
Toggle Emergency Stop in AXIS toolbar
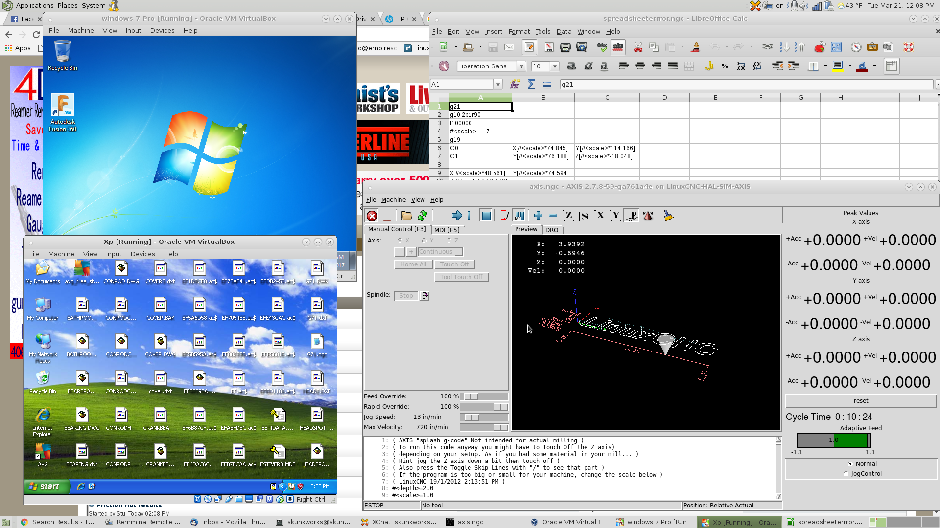tap(372, 216)
